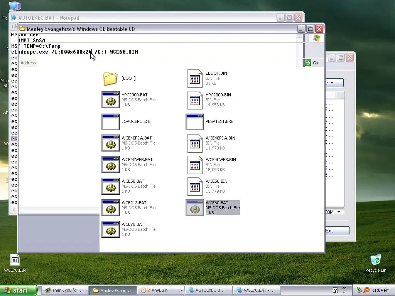Click the safely remove hardware tray icon

359,290
